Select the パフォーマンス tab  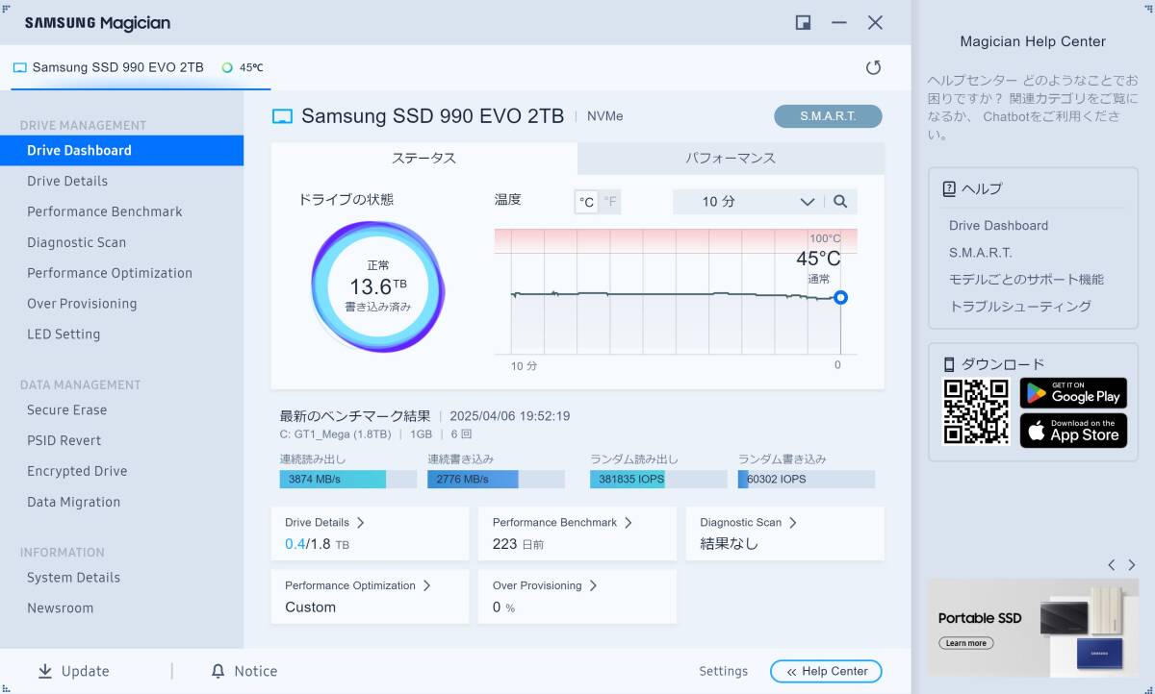coord(731,159)
